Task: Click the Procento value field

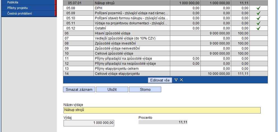Action: [163, 122]
